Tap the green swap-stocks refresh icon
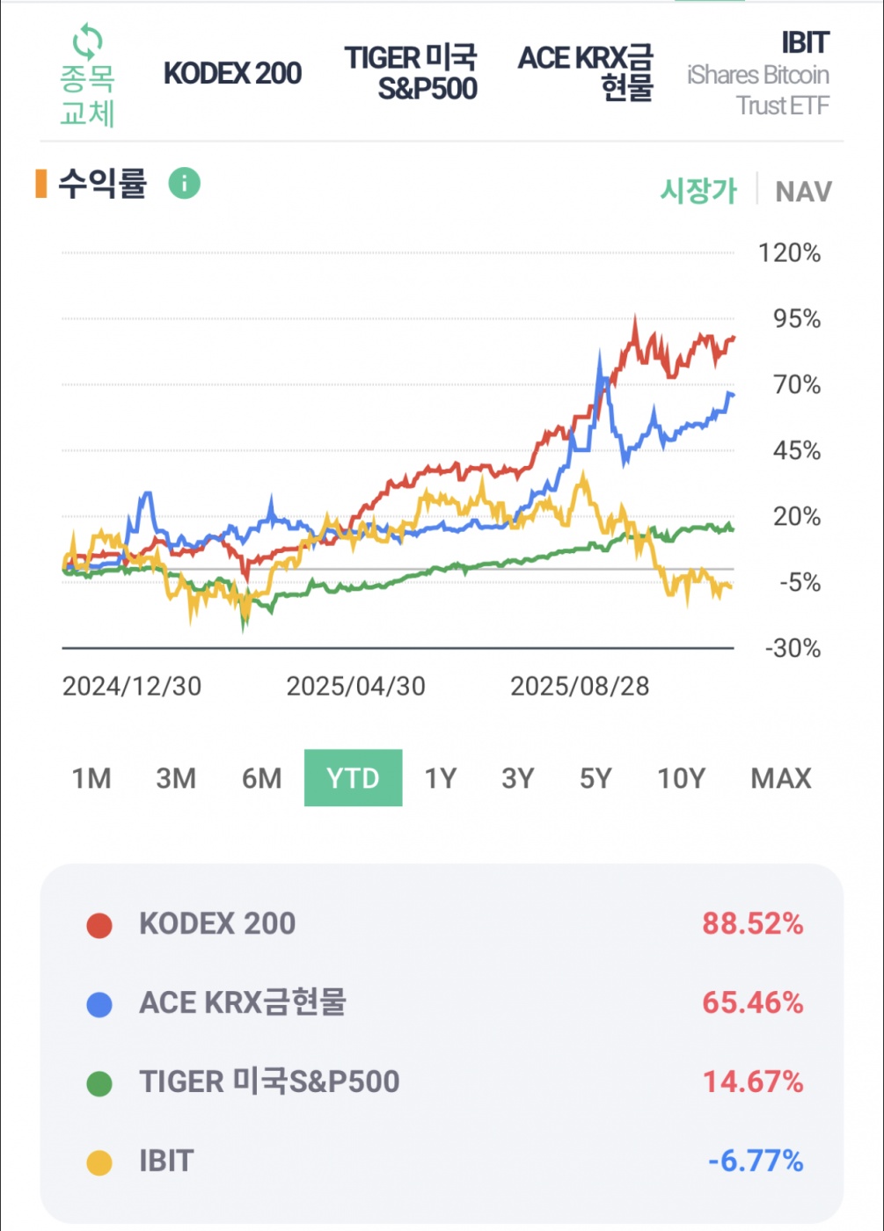The image size is (884, 1231). [x=87, y=41]
